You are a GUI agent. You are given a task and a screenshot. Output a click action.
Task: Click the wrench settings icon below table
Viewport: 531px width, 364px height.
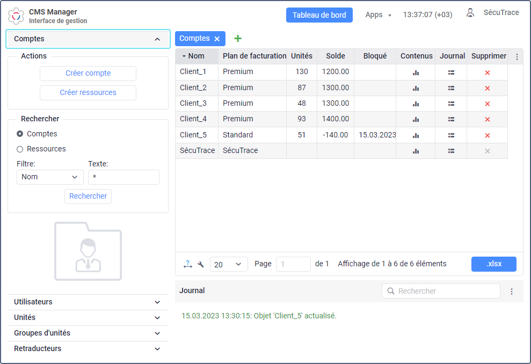[x=201, y=264]
